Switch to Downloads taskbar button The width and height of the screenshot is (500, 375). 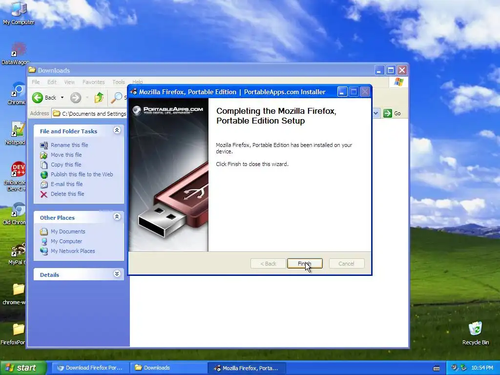[168, 368]
